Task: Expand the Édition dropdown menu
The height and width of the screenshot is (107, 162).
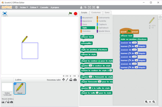Action: pyautogui.click(x=34, y=7)
